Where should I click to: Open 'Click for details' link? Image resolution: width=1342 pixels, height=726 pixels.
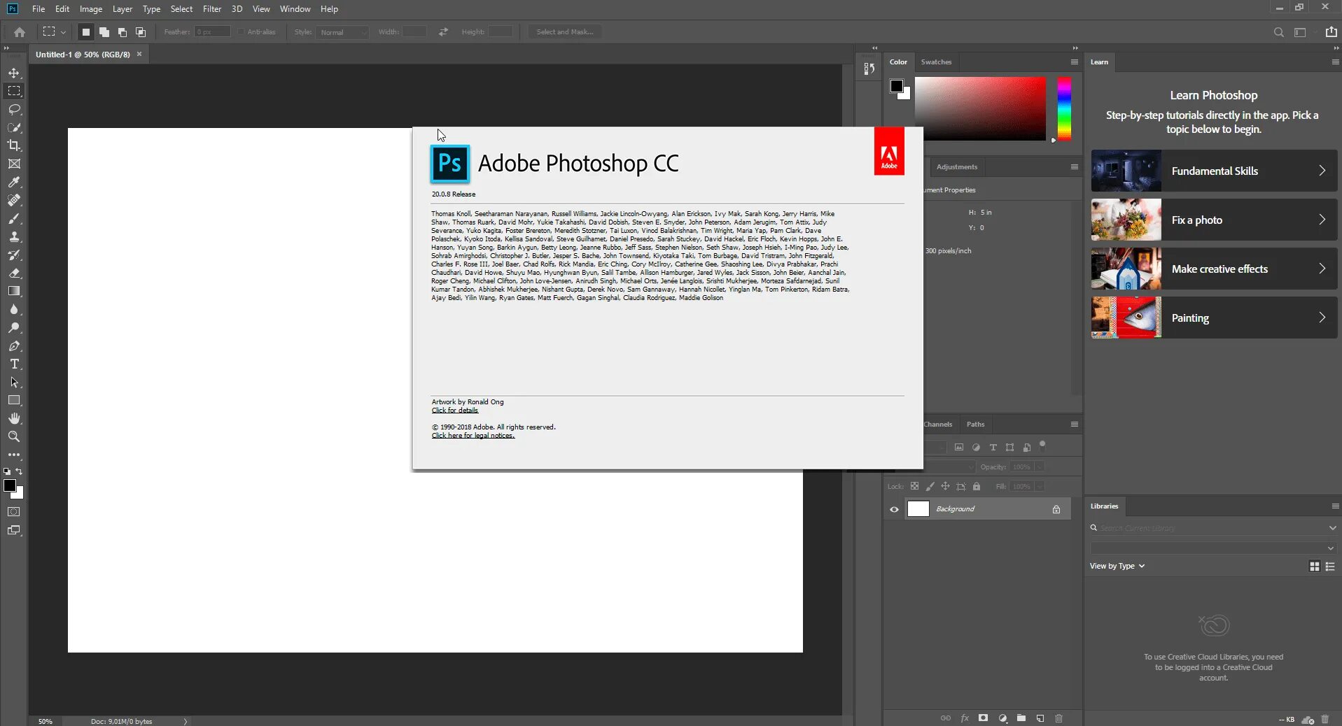coord(455,411)
